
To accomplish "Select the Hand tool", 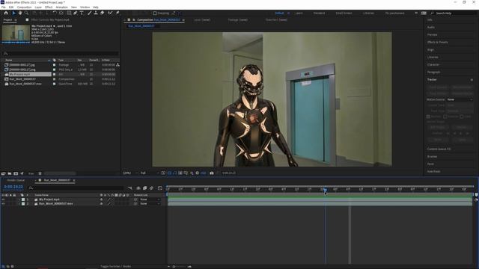I will point(20,13).
